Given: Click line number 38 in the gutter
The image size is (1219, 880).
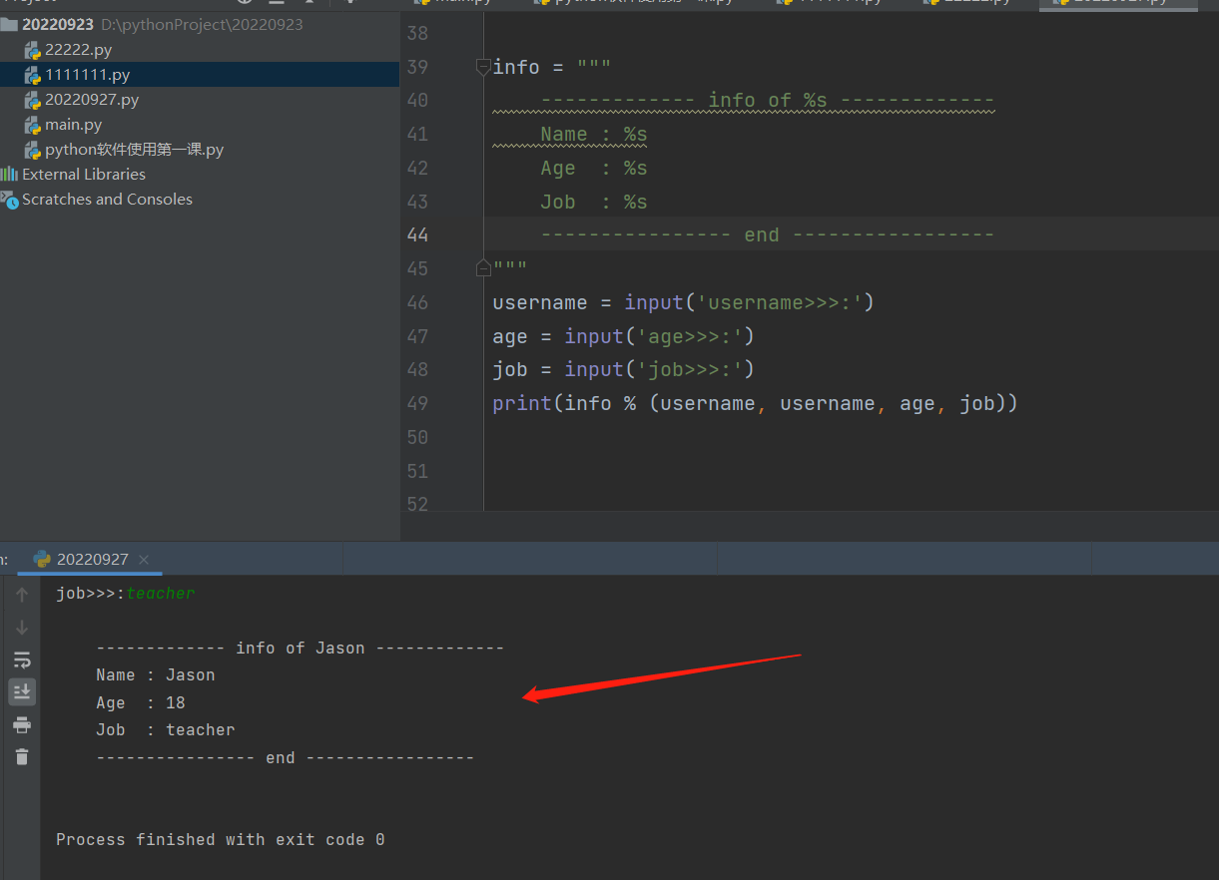Looking at the screenshot, I should tap(417, 33).
